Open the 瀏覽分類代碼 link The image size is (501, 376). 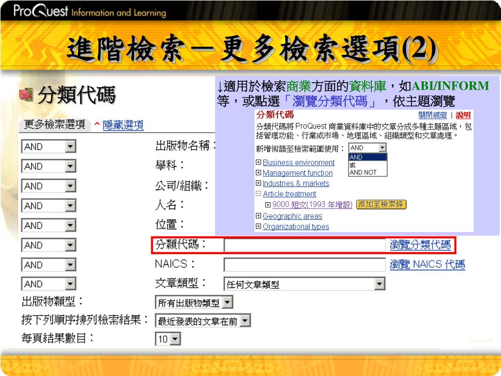click(420, 245)
